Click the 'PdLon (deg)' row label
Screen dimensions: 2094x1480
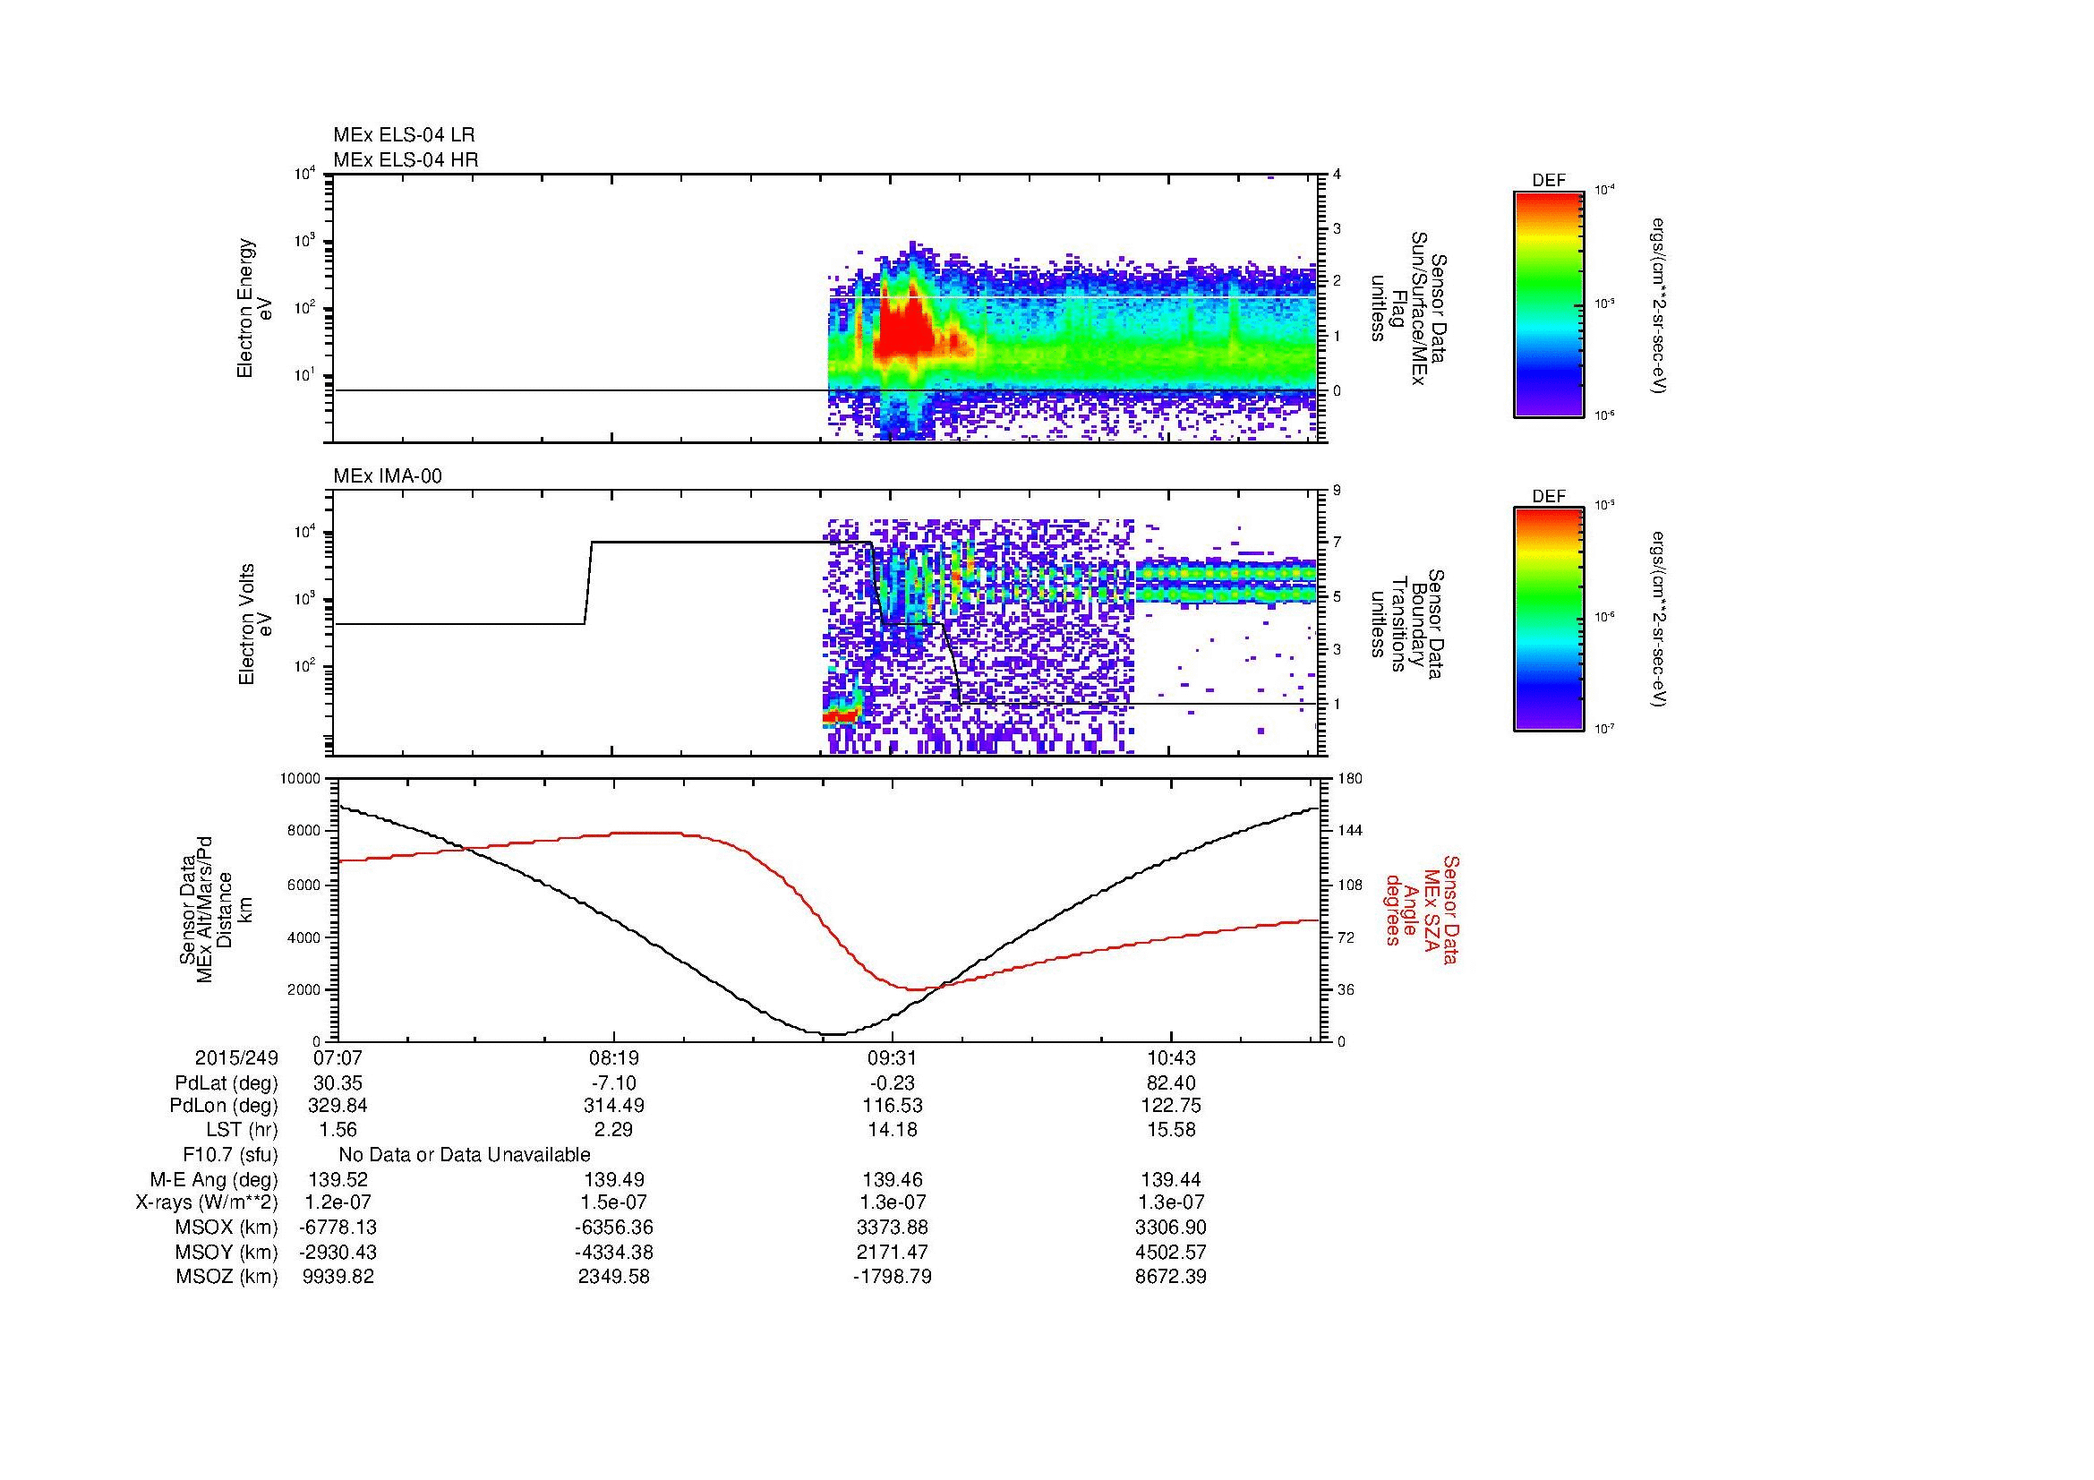225,1106
